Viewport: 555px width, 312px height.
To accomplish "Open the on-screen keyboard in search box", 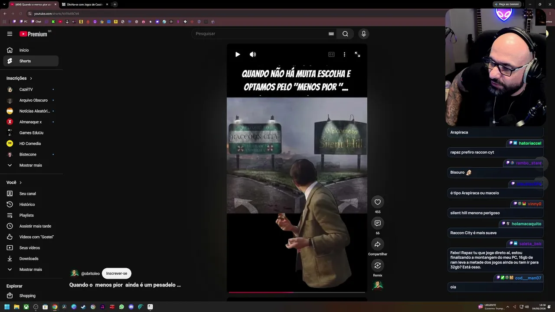I will point(331,34).
